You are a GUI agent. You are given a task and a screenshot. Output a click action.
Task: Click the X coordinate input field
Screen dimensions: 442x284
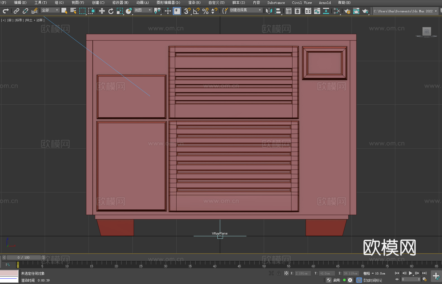[x=303, y=273]
